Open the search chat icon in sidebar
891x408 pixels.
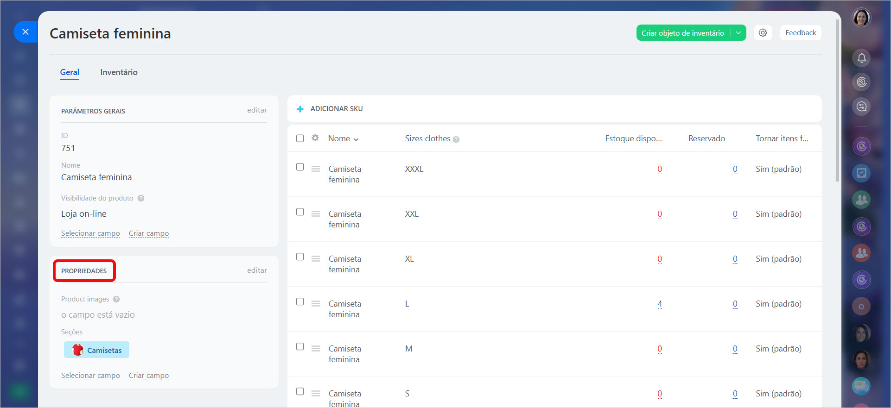(x=861, y=107)
